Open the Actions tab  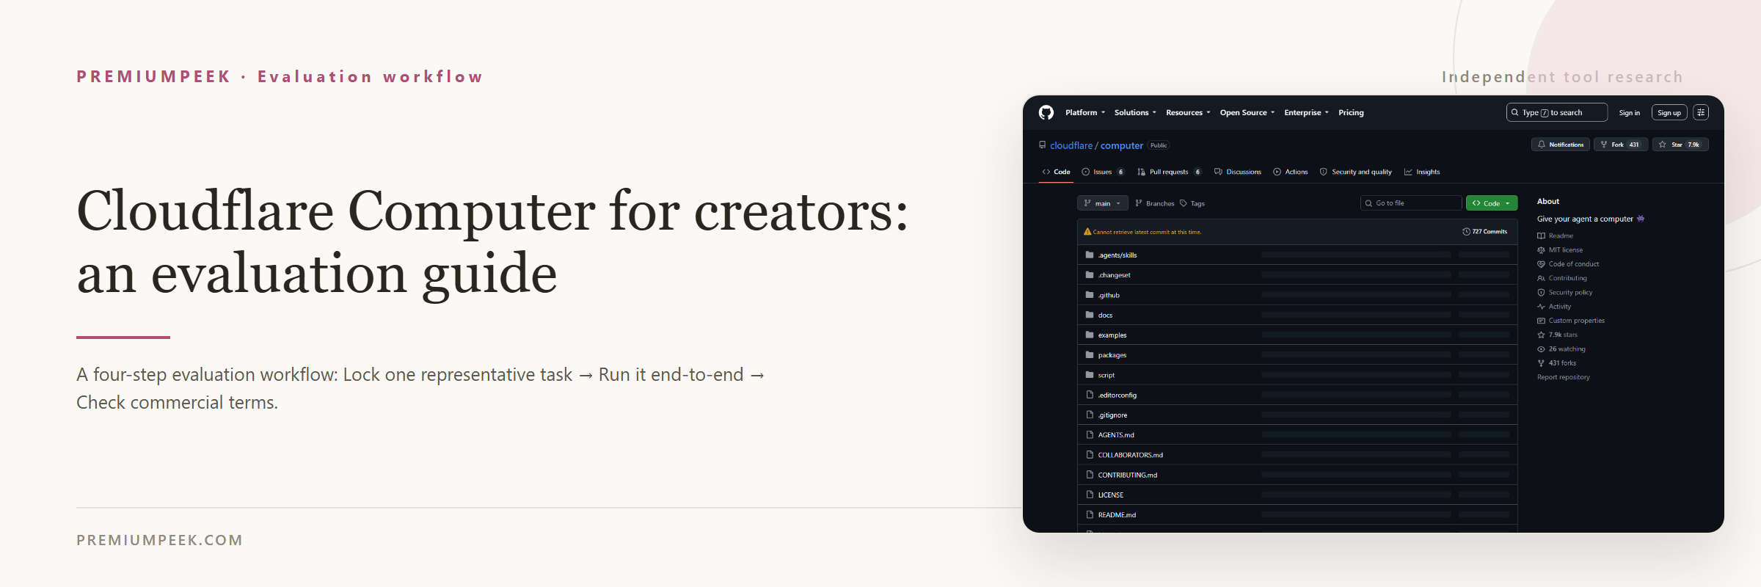(x=1291, y=172)
